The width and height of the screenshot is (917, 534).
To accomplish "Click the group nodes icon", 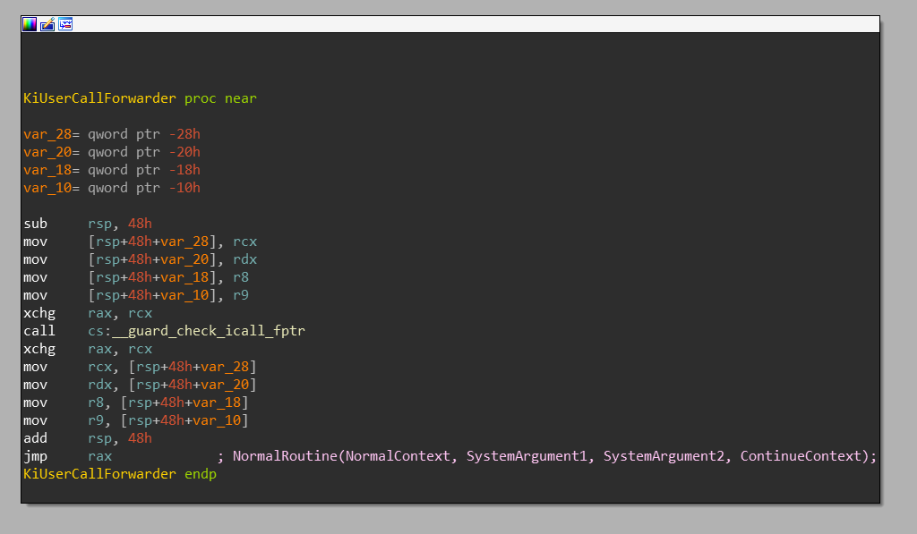I will (x=65, y=24).
